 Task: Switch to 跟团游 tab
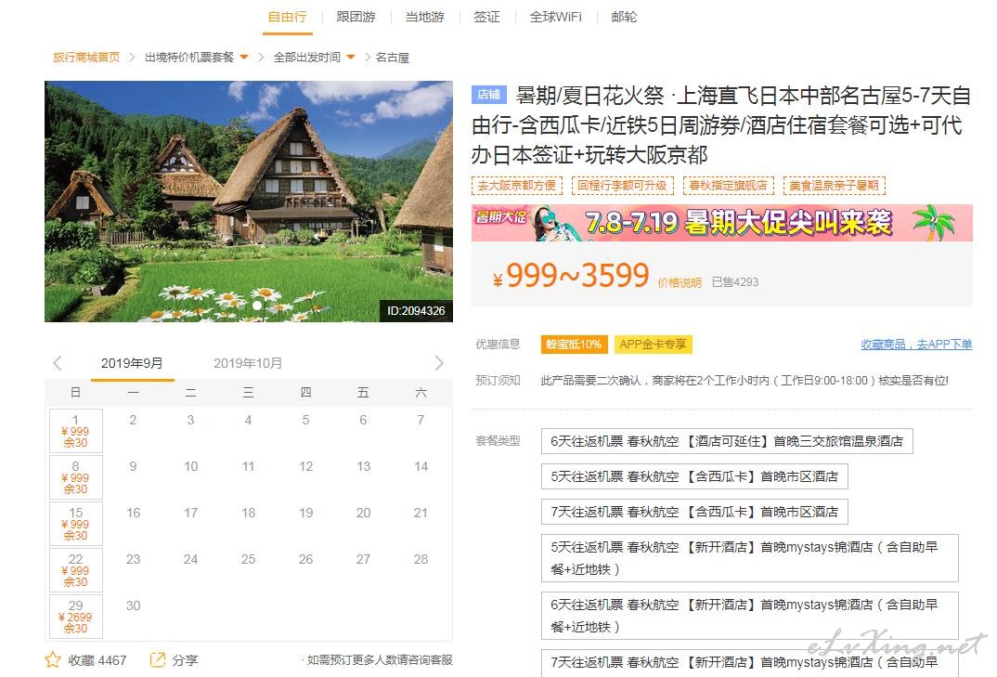356,17
